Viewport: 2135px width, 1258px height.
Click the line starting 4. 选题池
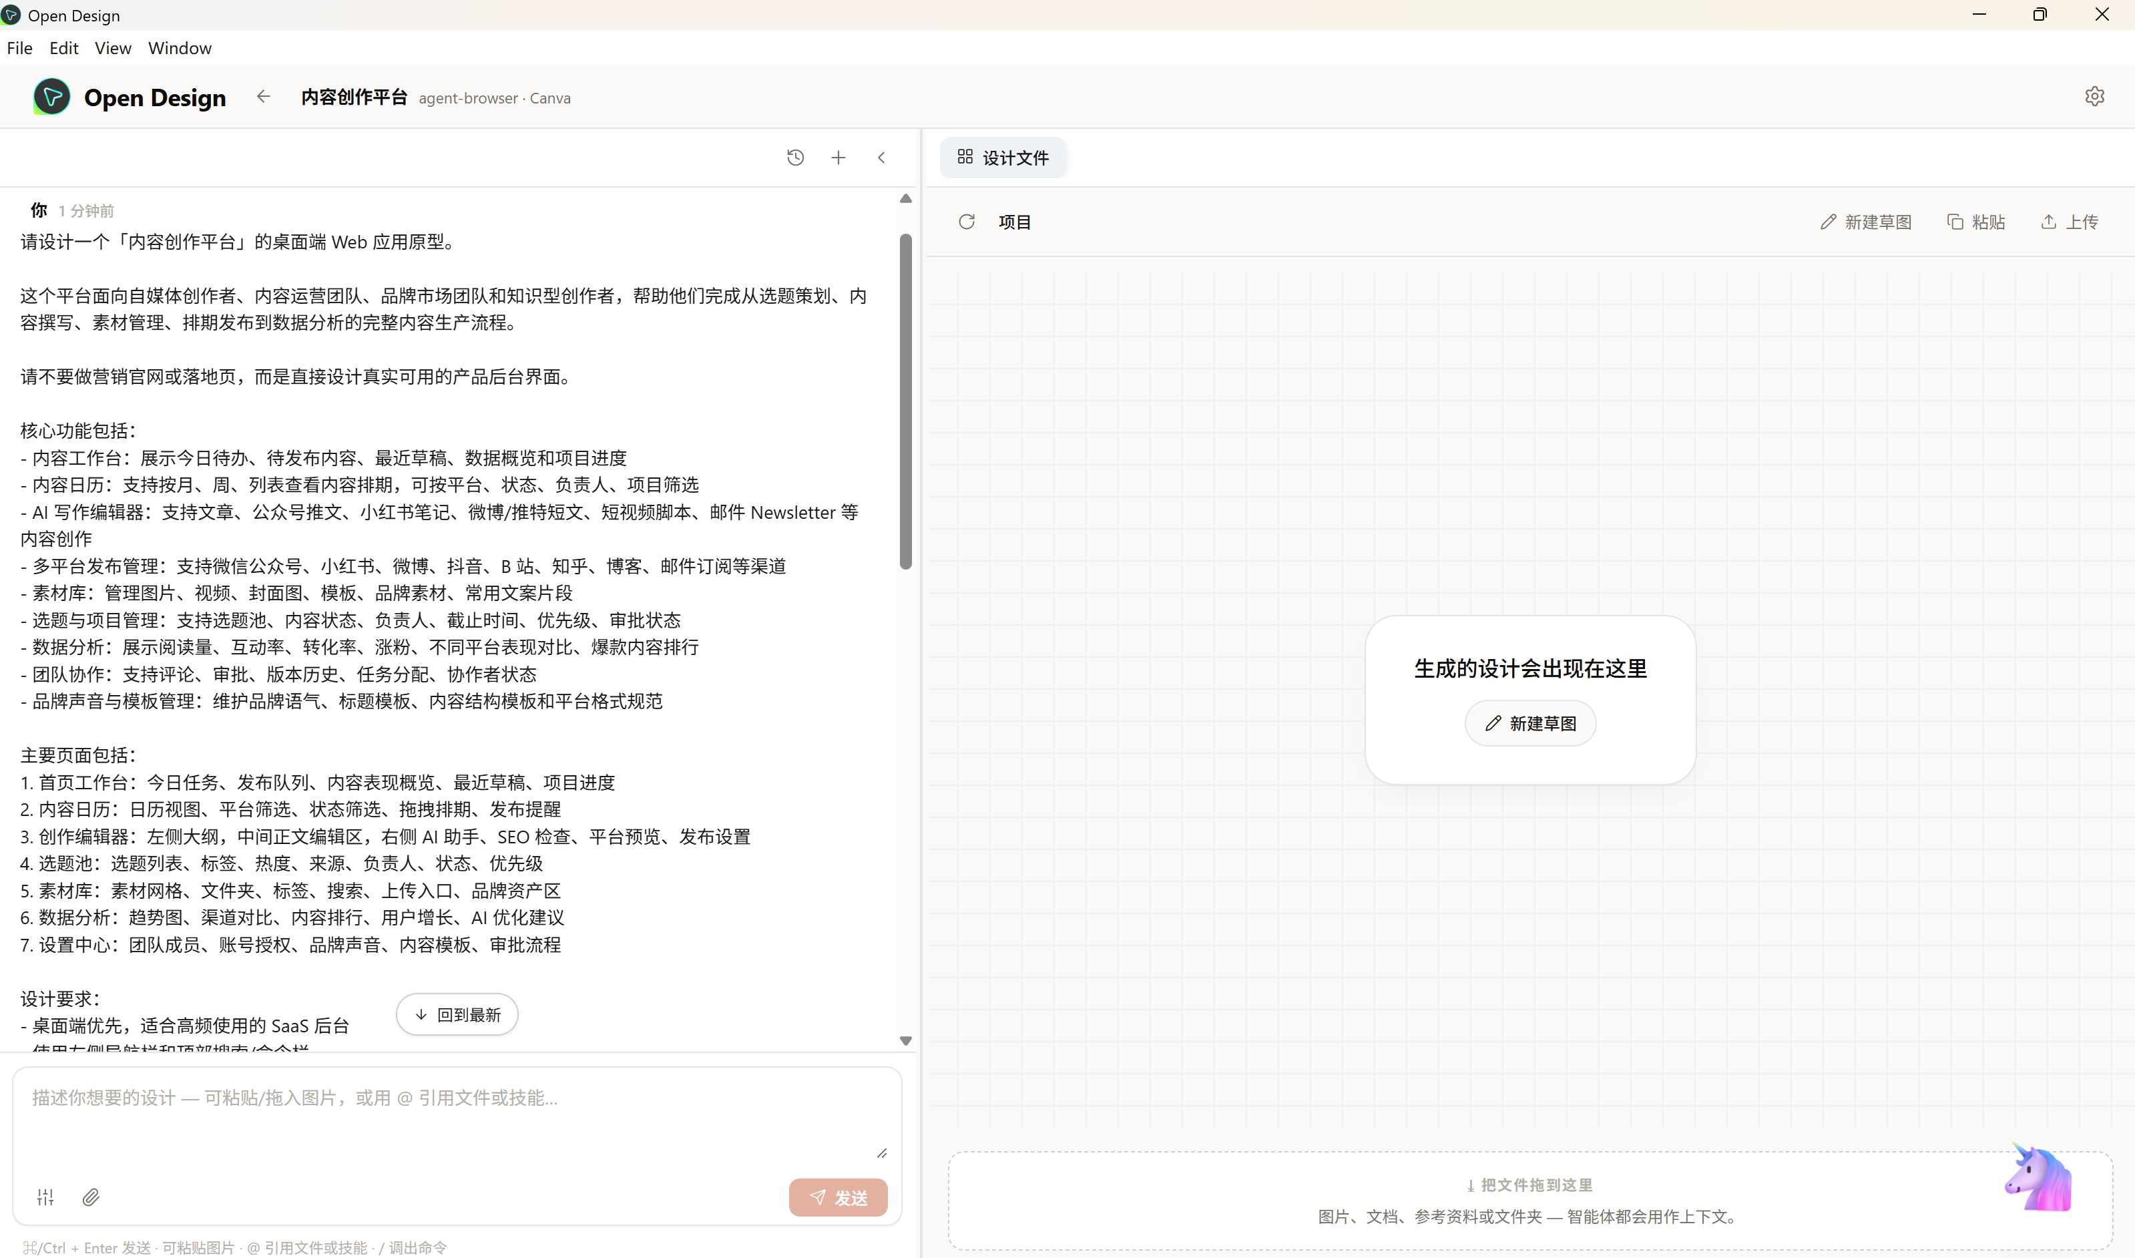point(281,863)
